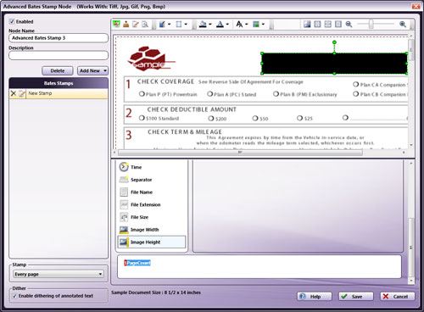The height and width of the screenshot is (312, 424).
Task: Click the stamp tool toolbar icon
Action: (x=126, y=24)
